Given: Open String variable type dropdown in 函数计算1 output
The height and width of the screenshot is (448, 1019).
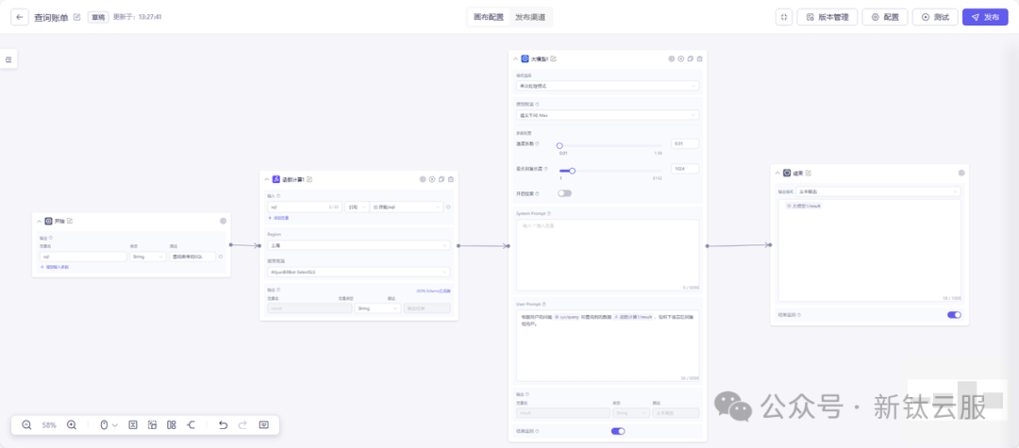Looking at the screenshot, I should [377, 308].
